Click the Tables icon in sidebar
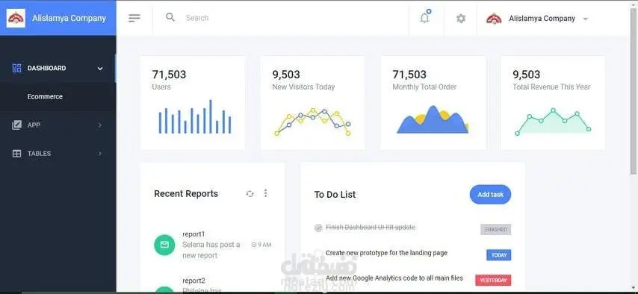638x294 pixels. point(16,153)
